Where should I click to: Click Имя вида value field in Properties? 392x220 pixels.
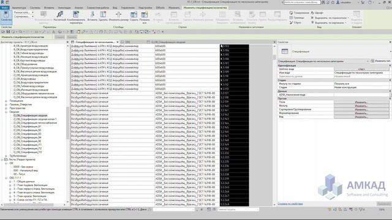361,73
